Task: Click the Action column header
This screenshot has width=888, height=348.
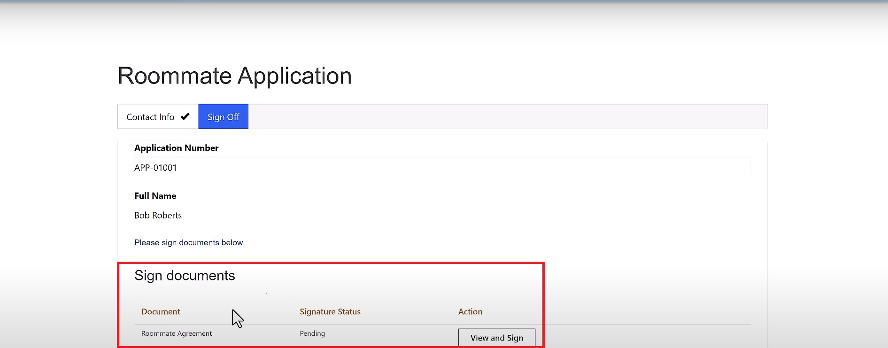Action: click(470, 312)
